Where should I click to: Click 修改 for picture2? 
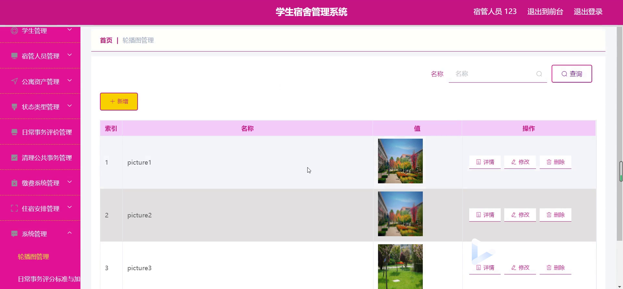tap(520, 215)
